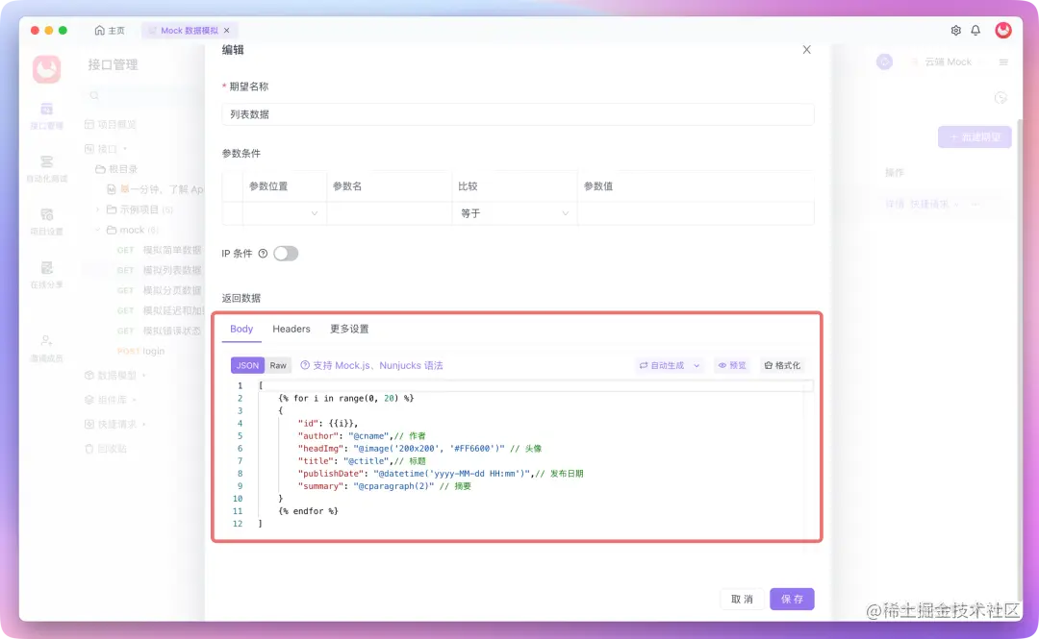
Task: Open 项目设置 sidebar icon
Action: click(x=46, y=221)
